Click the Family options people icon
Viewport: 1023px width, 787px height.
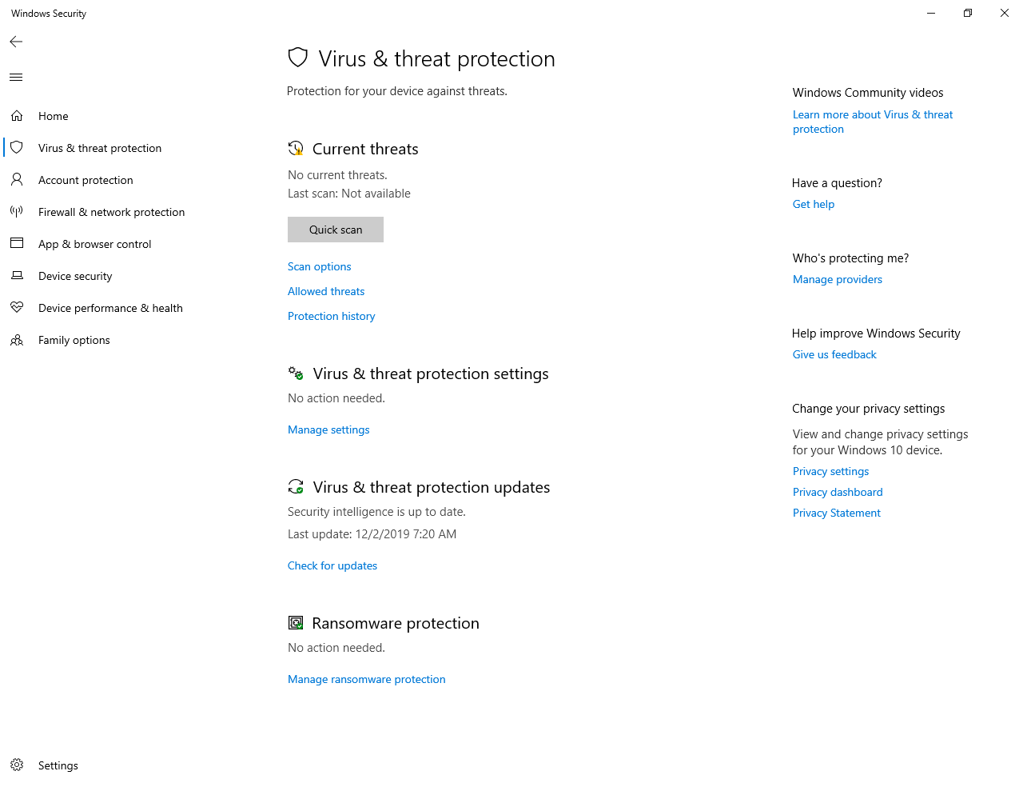point(17,340)
